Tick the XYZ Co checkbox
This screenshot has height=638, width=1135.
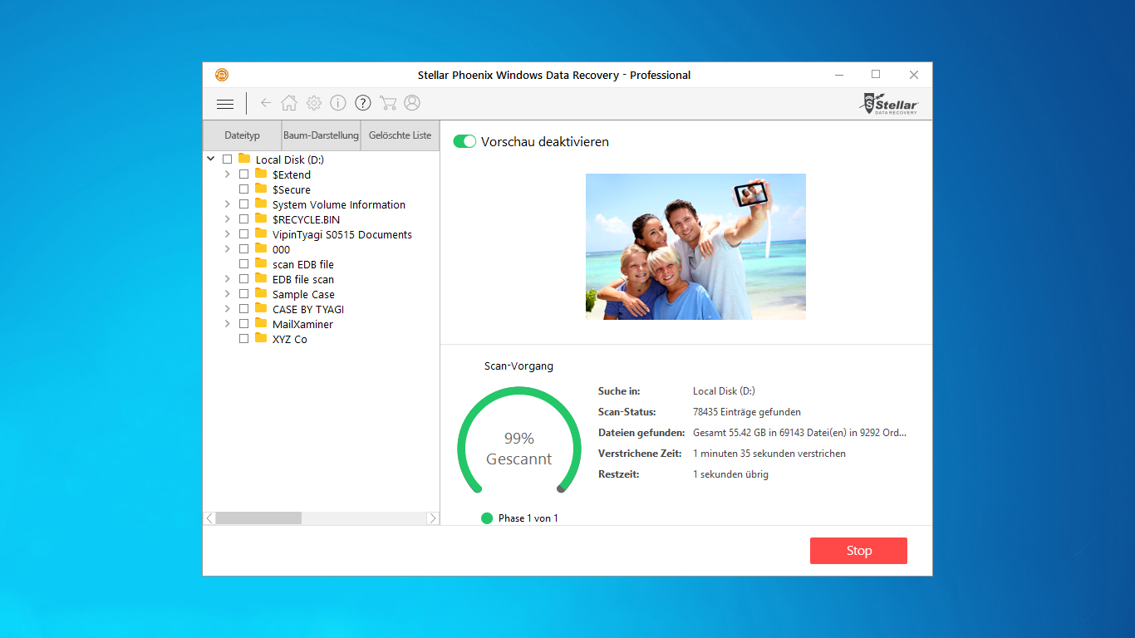243,339
